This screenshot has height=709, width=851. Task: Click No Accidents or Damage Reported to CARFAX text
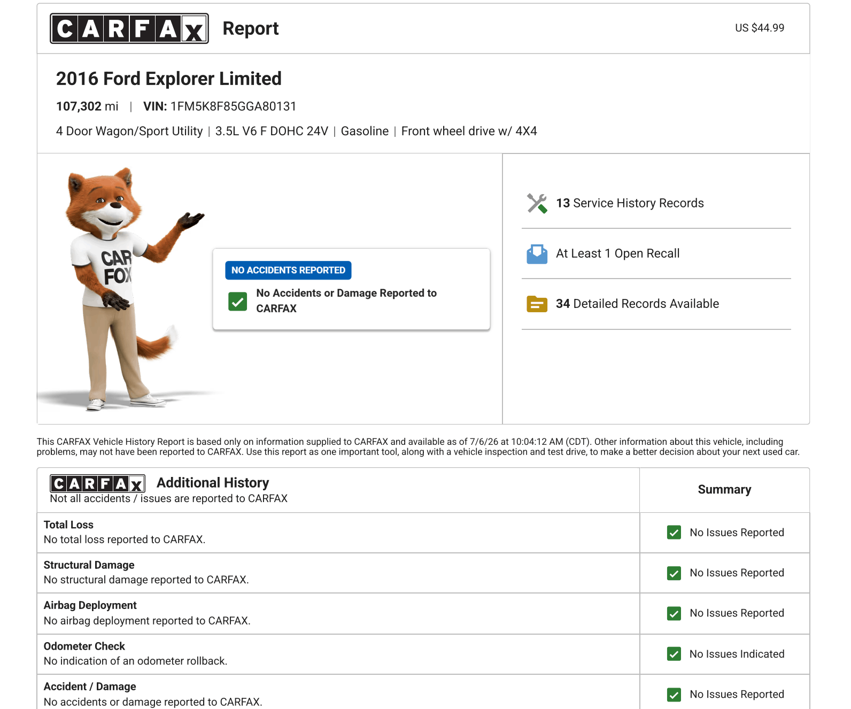coord(346,300)
